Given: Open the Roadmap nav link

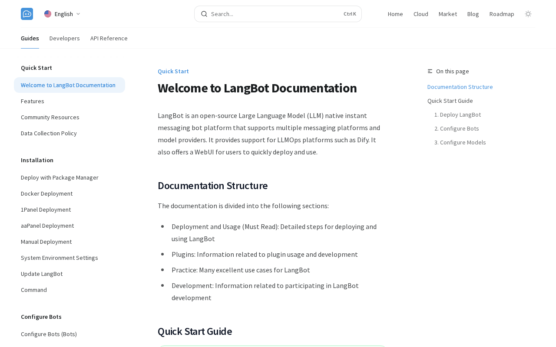Looking at the screenshot, I should pos(502,14).
